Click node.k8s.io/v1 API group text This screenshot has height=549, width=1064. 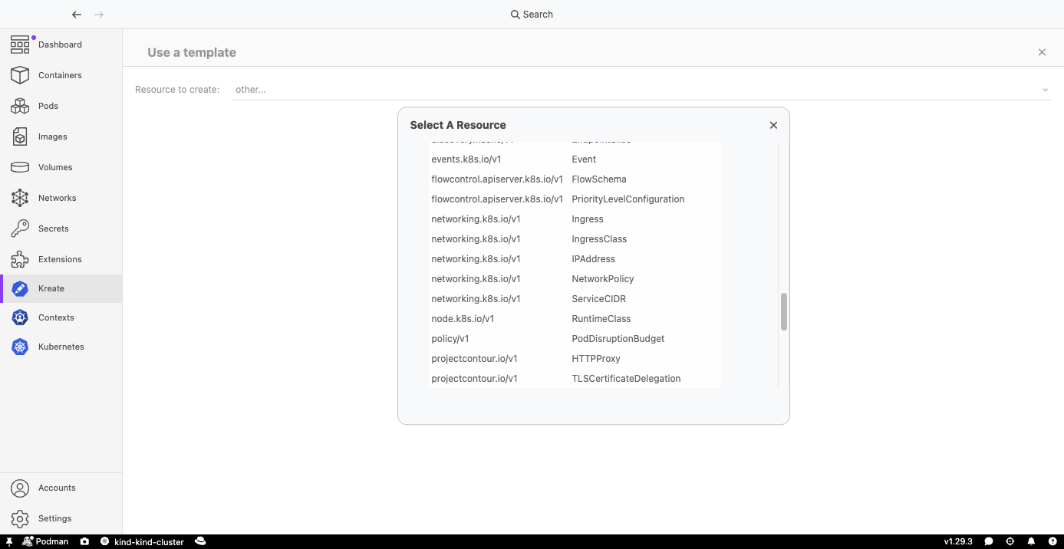point(463,319)
